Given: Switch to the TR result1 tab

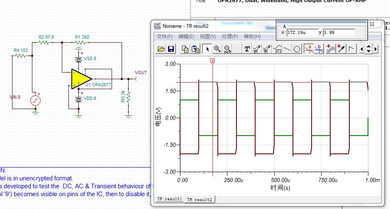Looking at the screenshot, I should pyautogui.click(x=170, y=199).
